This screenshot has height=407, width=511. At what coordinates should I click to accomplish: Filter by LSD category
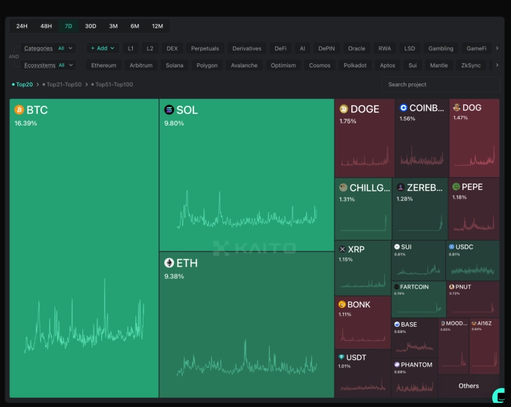[410, 49]
